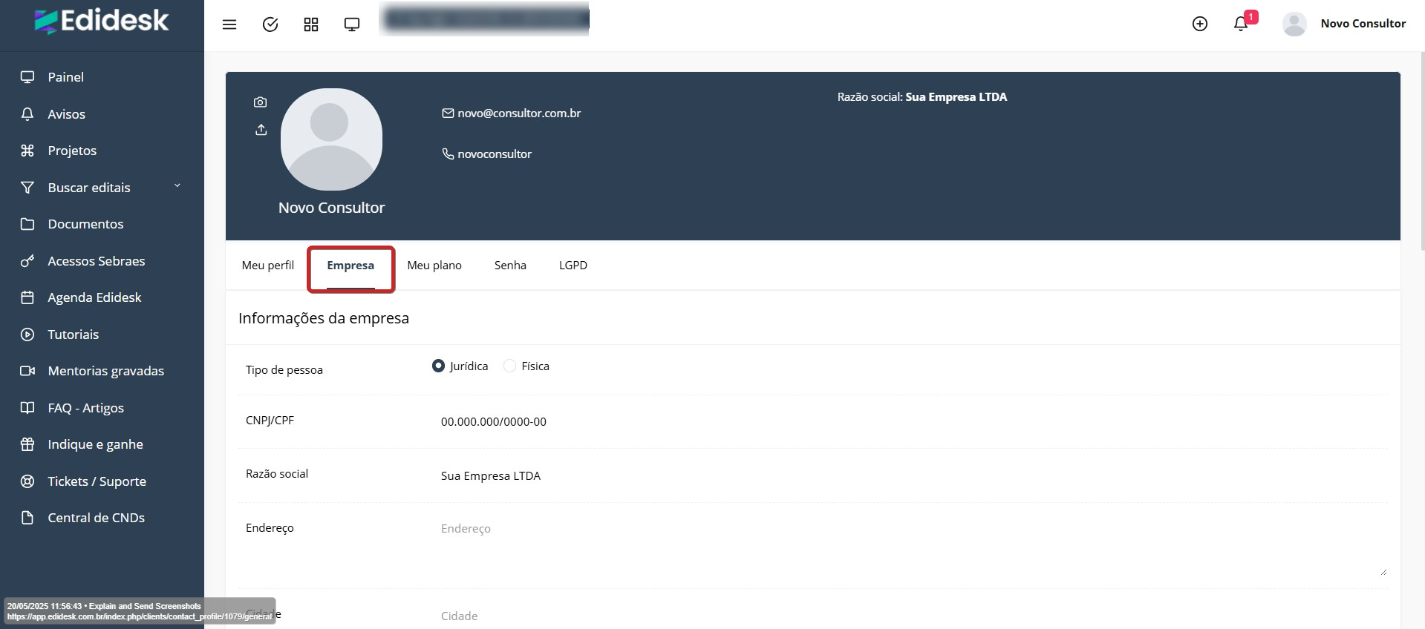Viewport: 1425px width, 629px height.
Task: Open the notifications bell
Action: (x=1241, y=24)
